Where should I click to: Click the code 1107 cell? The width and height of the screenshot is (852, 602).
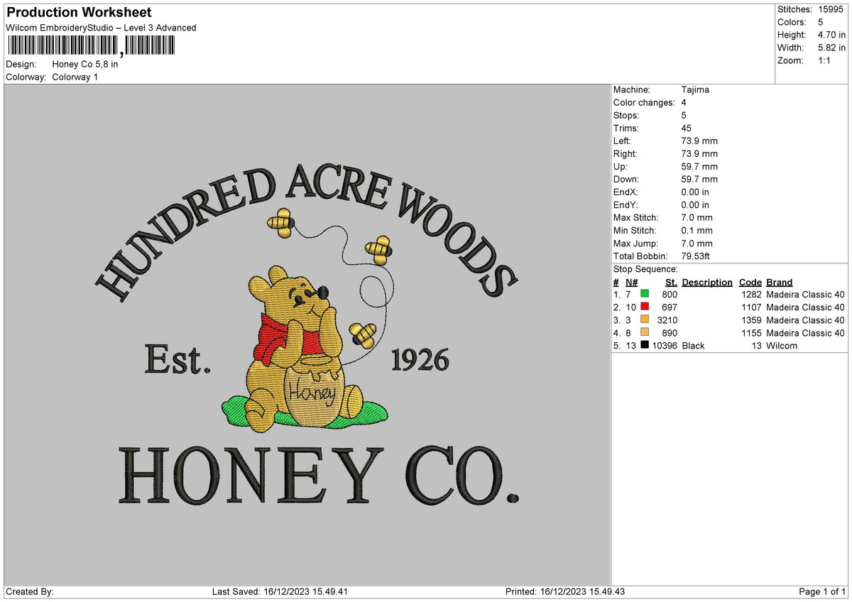tap(751, 307)
